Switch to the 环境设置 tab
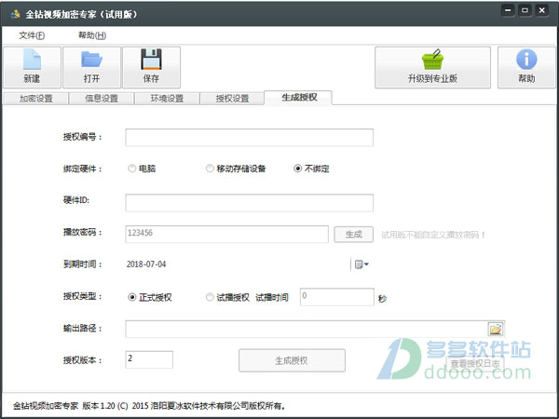 coord(167,99)
